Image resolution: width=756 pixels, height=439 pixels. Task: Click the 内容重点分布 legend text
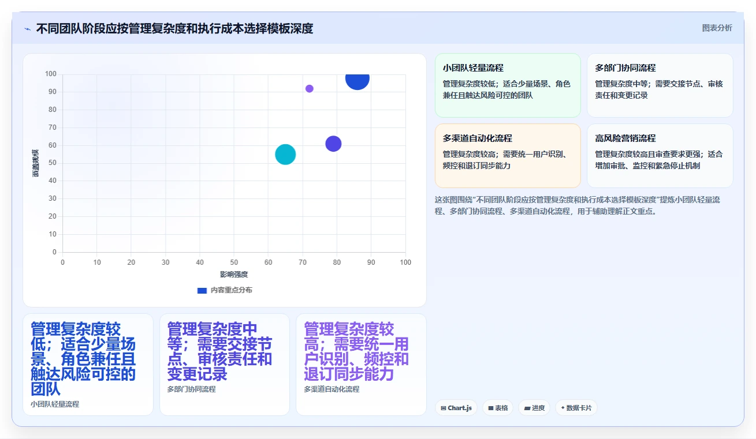231,290
